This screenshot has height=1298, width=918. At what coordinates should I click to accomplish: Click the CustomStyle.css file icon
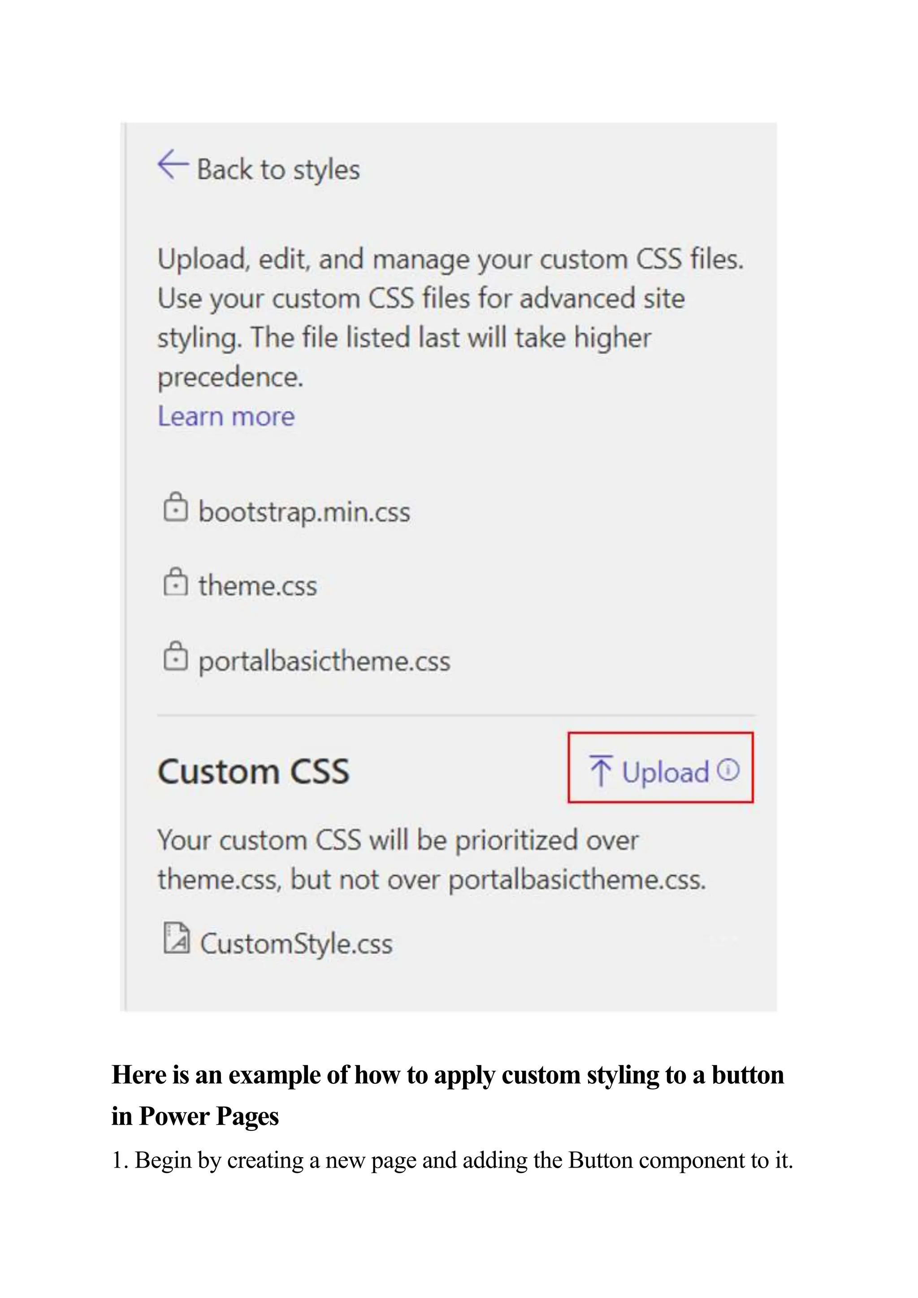tap(176, 938)
